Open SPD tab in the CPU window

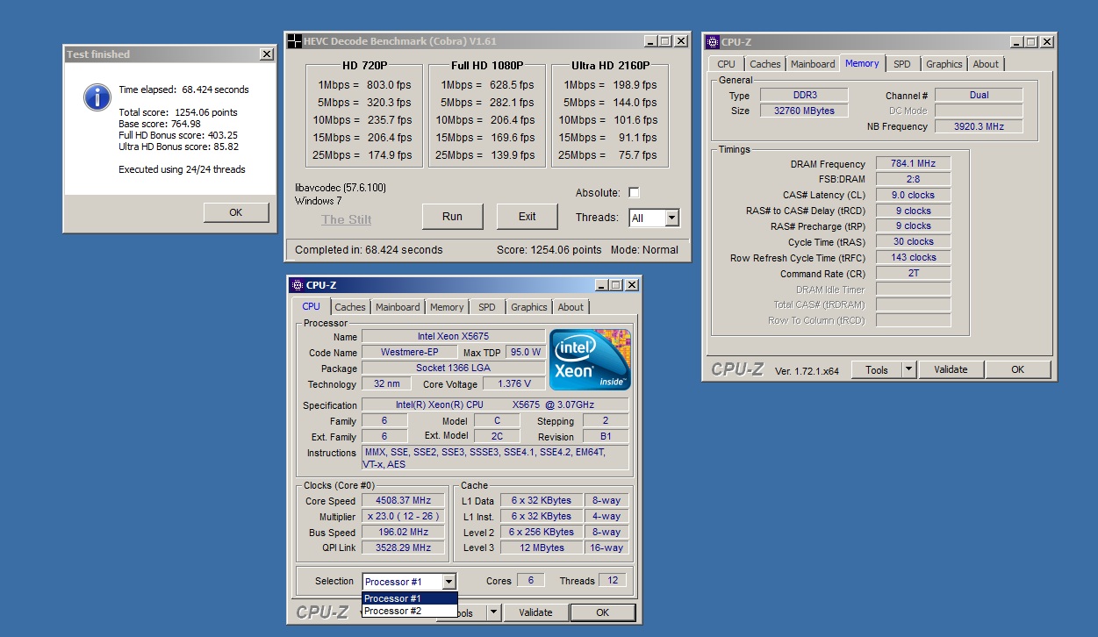tap(487, 307)
